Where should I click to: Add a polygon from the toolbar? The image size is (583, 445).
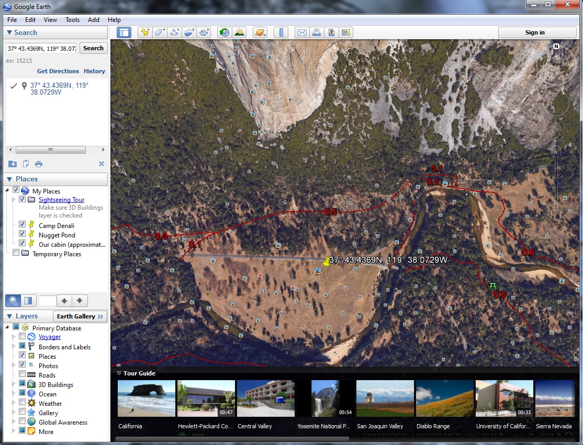click(160, 33)
